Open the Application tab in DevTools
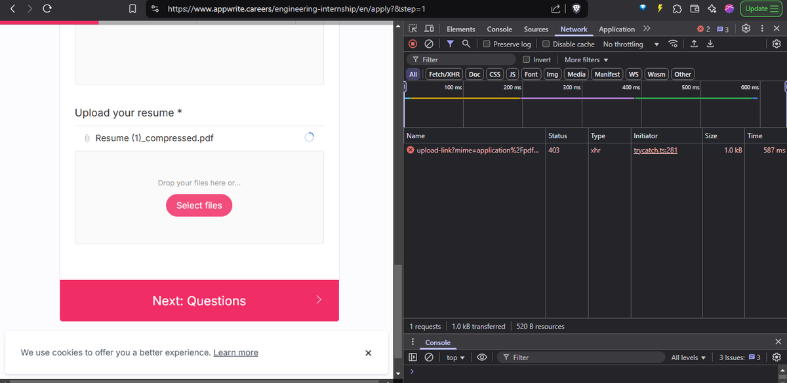The height and width of the screenshot is (383, 787). click(x=616, y=29)
